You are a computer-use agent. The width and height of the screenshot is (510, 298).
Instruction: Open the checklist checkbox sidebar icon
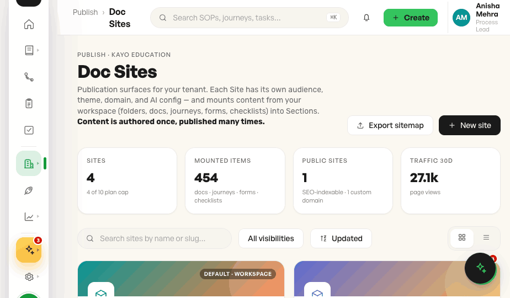[29, 130]
